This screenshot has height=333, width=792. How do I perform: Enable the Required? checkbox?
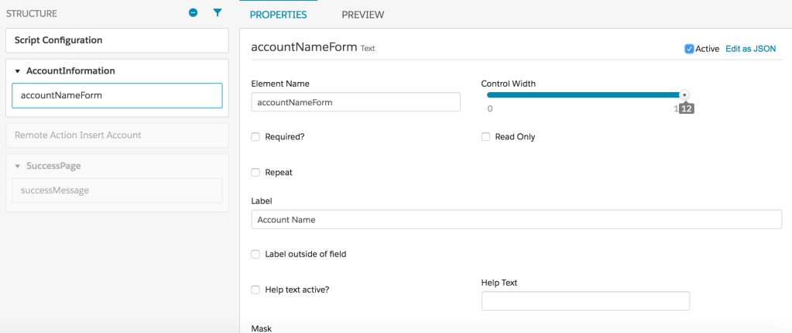[x=255, y=137]
